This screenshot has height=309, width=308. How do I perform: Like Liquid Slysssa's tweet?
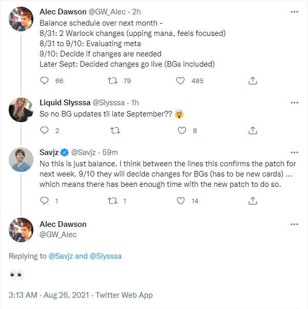(x=181, y=130)
